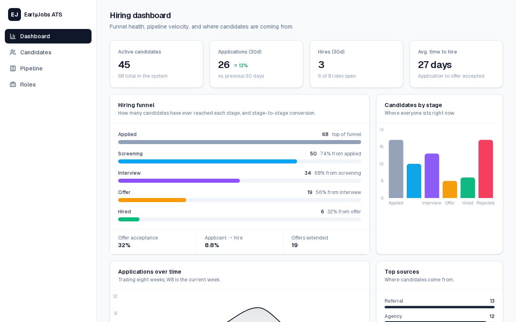Viewport: 516px width, 322px height.
Task: Click the columns icon beside Pipeline
Action: click(x=13, y=68)
